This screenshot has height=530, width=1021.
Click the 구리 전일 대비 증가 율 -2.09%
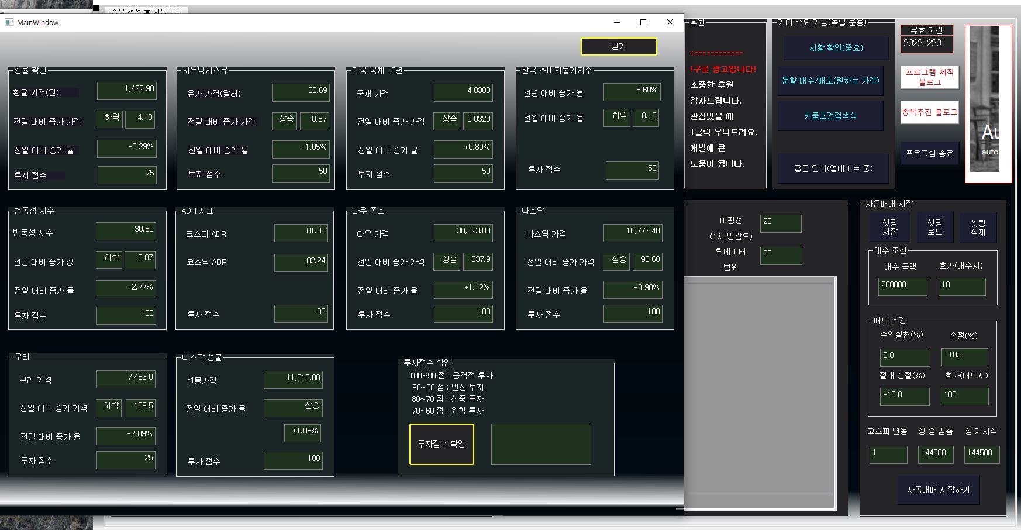tap(126, 436)
